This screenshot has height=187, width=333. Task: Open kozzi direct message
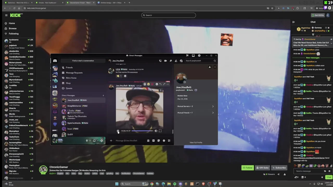pos(83,129)
